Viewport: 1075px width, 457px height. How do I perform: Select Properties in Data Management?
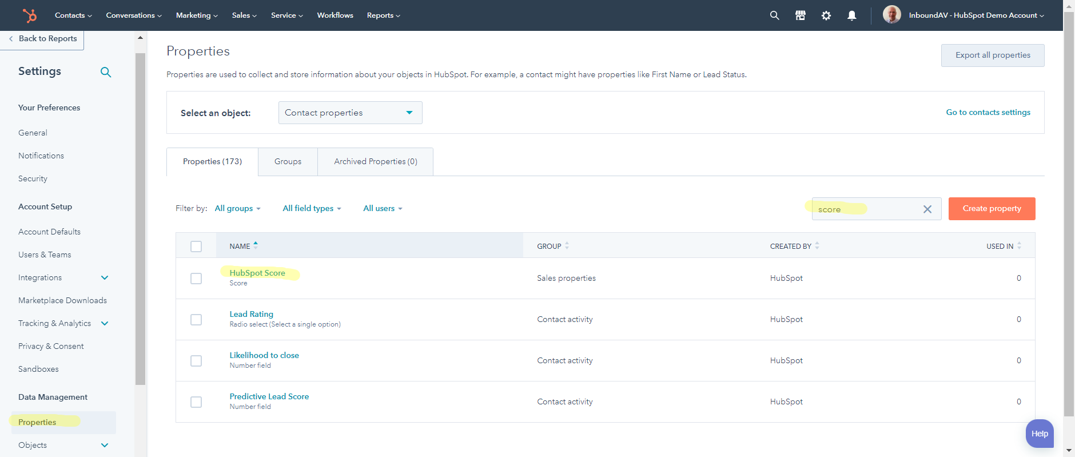coord(63,423)
